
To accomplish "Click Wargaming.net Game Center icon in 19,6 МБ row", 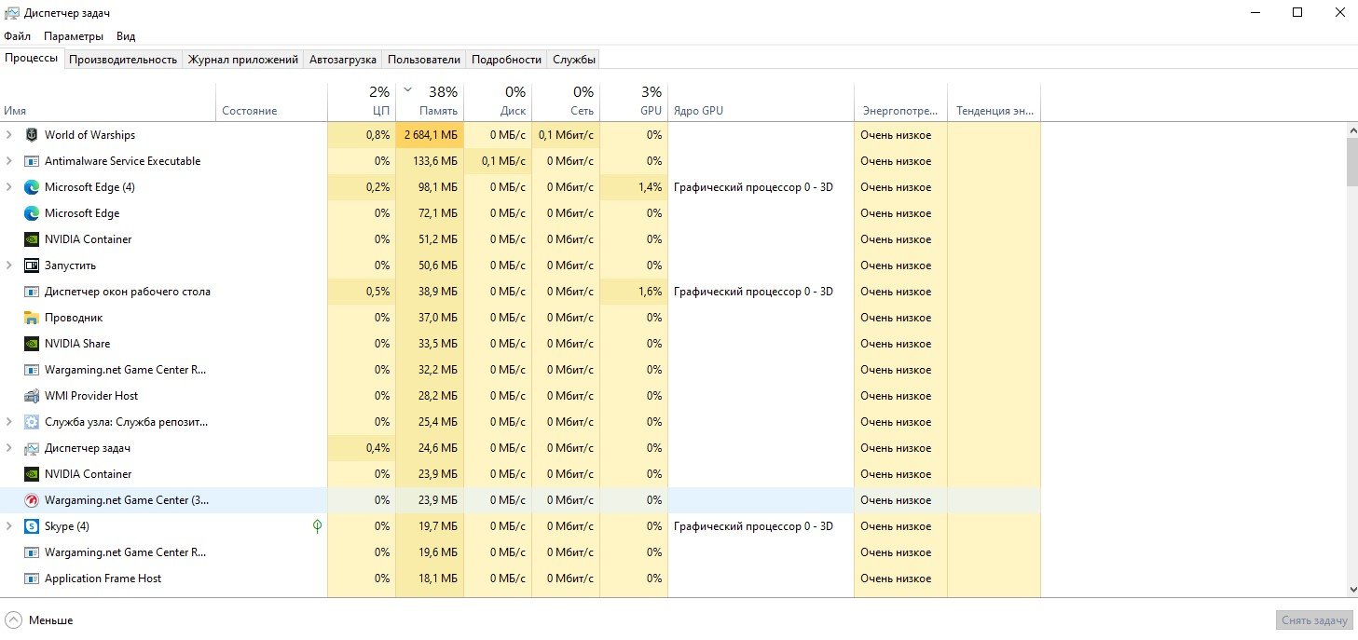I will (31, 552).
